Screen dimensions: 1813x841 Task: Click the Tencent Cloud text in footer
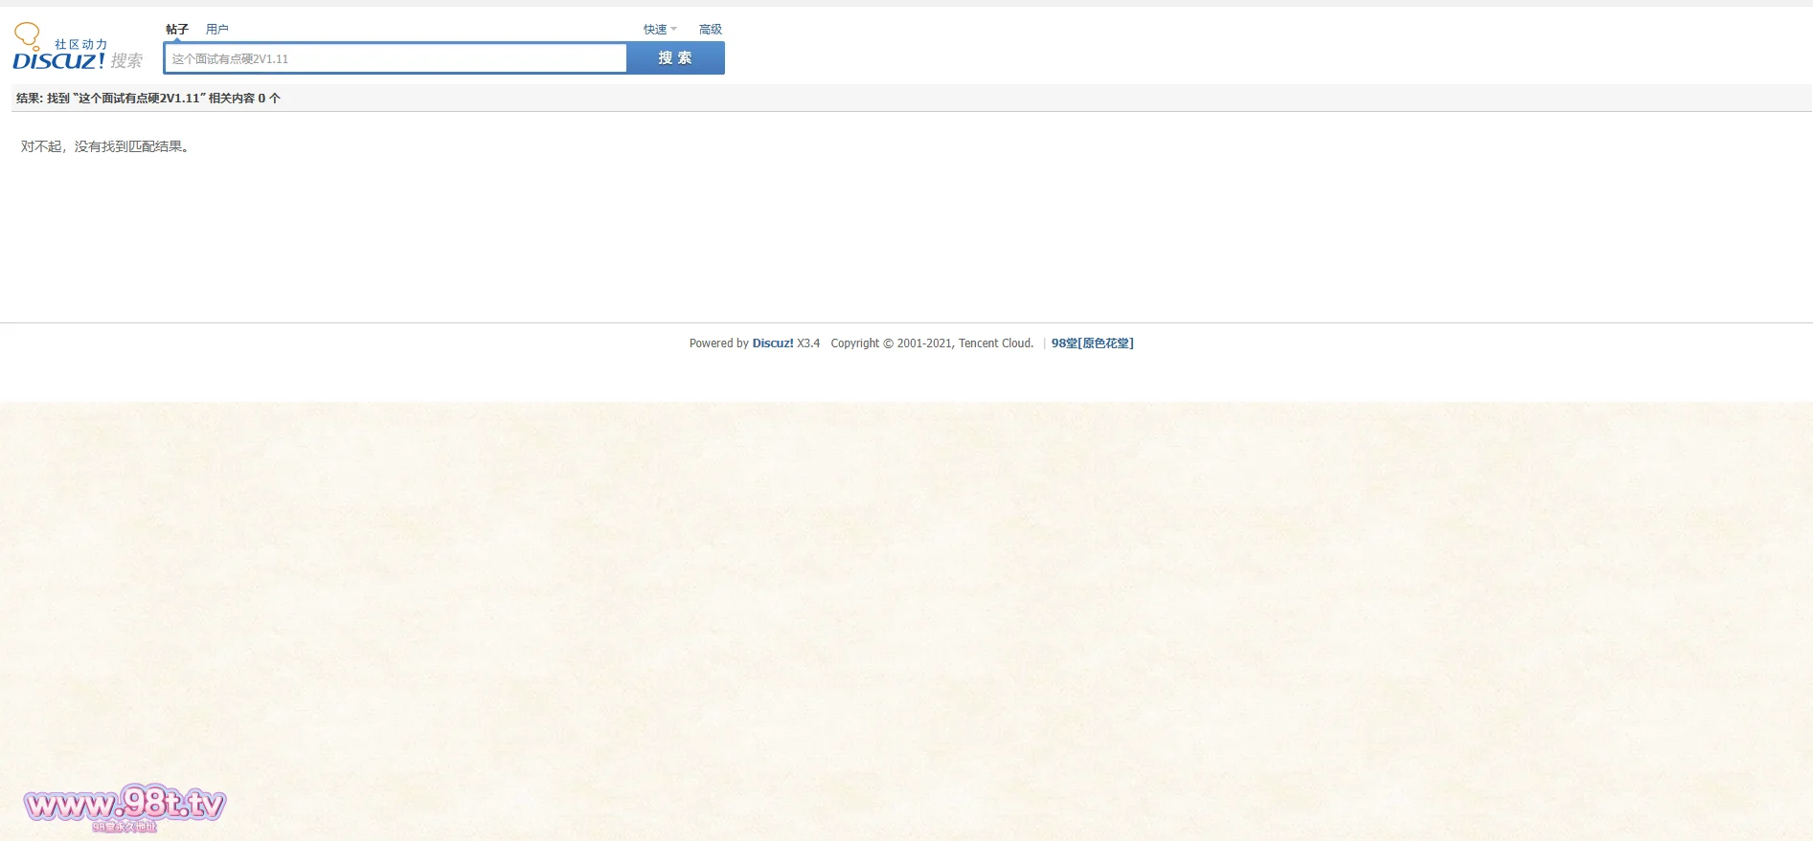tap(995, 343)
